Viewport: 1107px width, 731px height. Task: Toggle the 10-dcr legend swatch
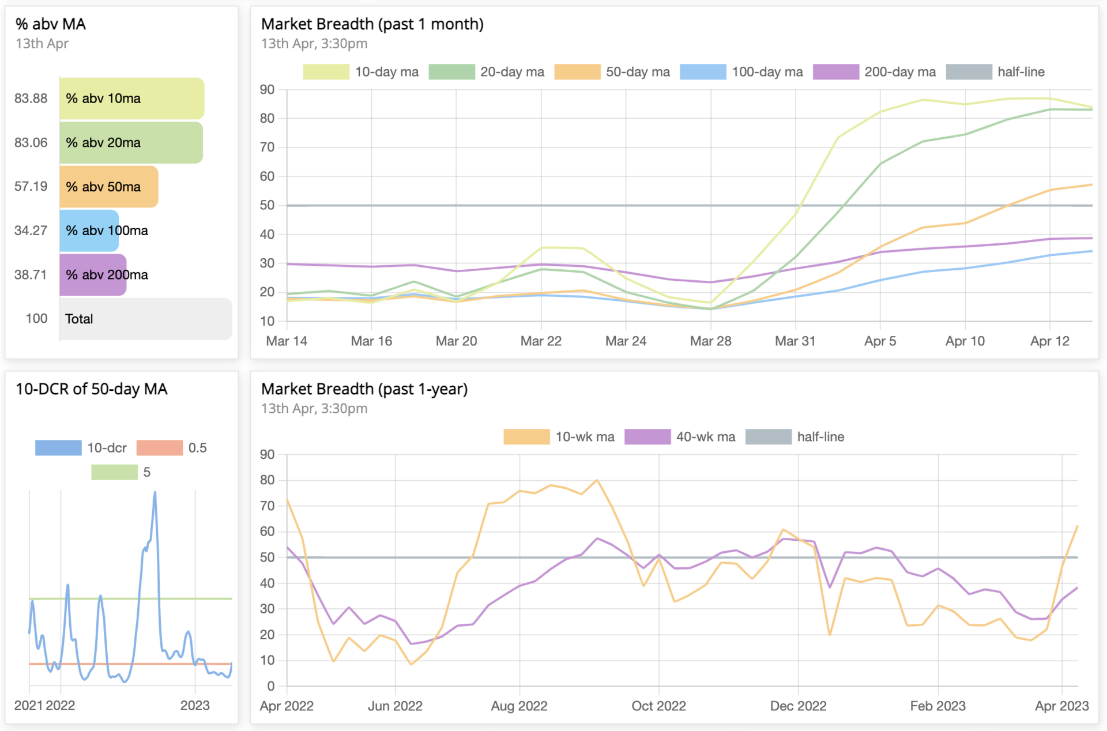[58, 448]
